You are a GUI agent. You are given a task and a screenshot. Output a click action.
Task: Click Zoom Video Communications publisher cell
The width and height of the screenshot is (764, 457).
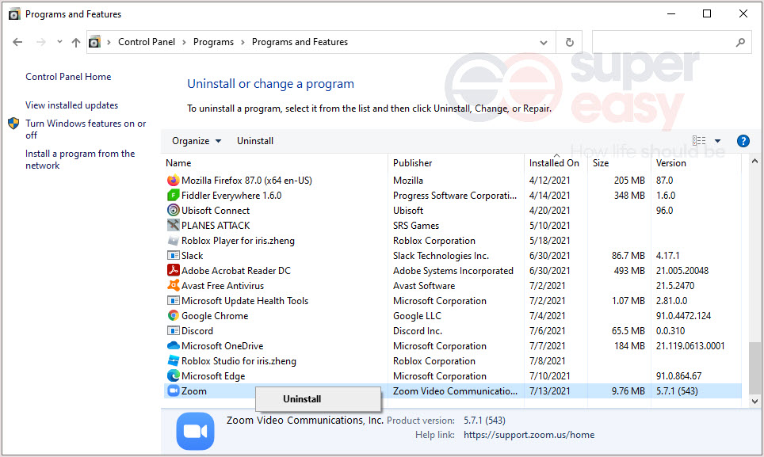[x=455, y=390]
